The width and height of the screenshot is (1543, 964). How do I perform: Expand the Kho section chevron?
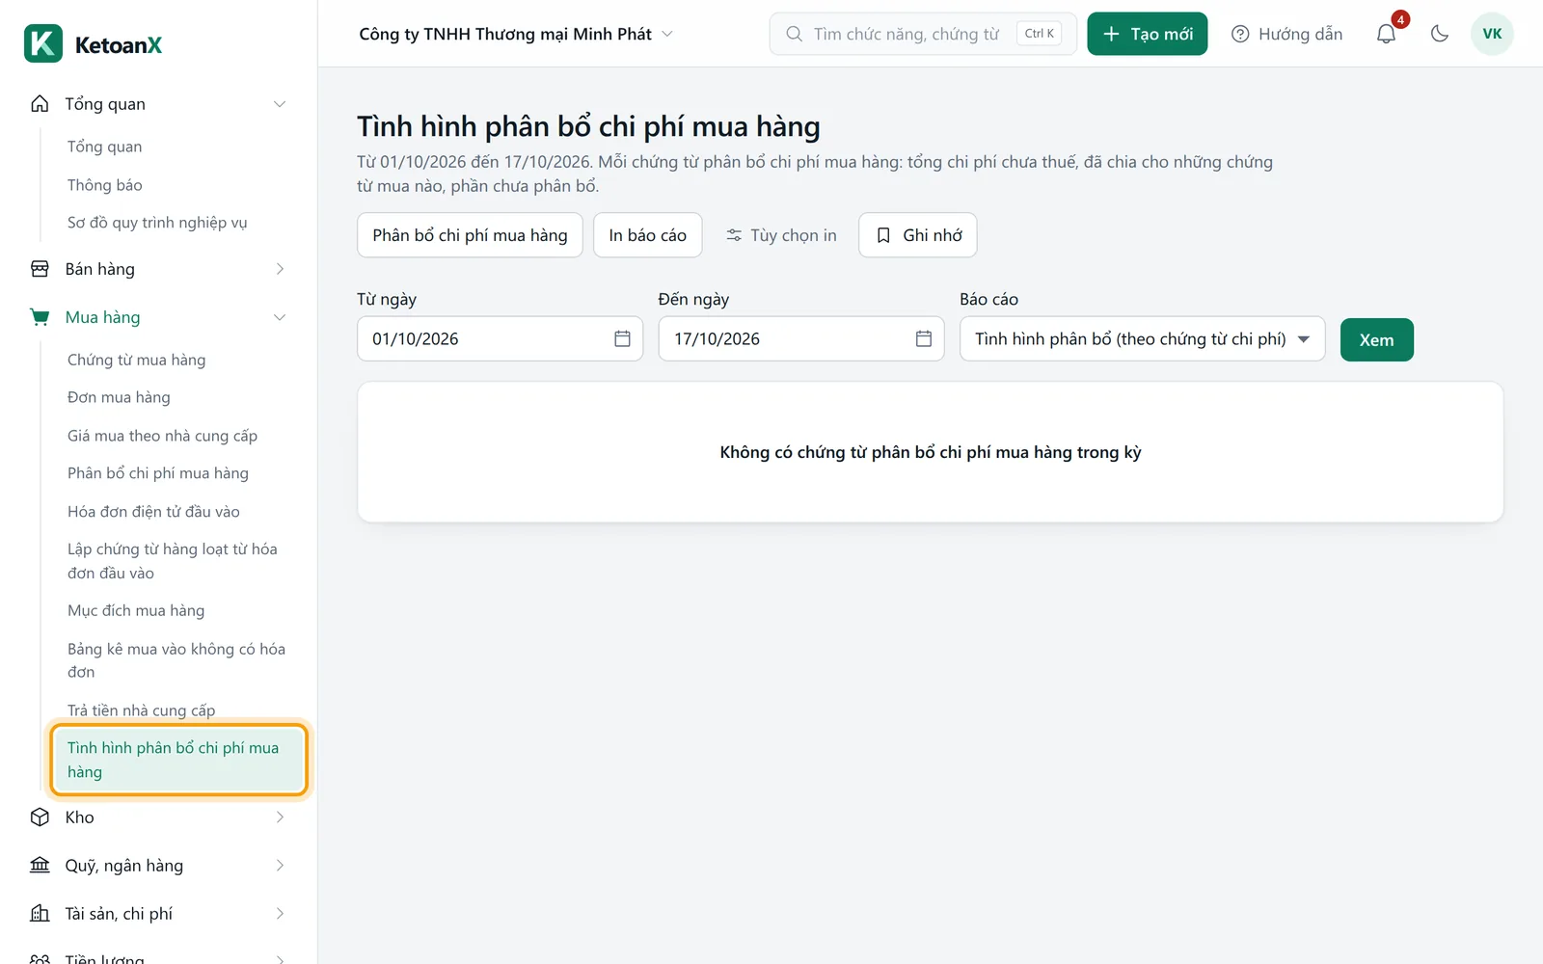click(280, 817)
